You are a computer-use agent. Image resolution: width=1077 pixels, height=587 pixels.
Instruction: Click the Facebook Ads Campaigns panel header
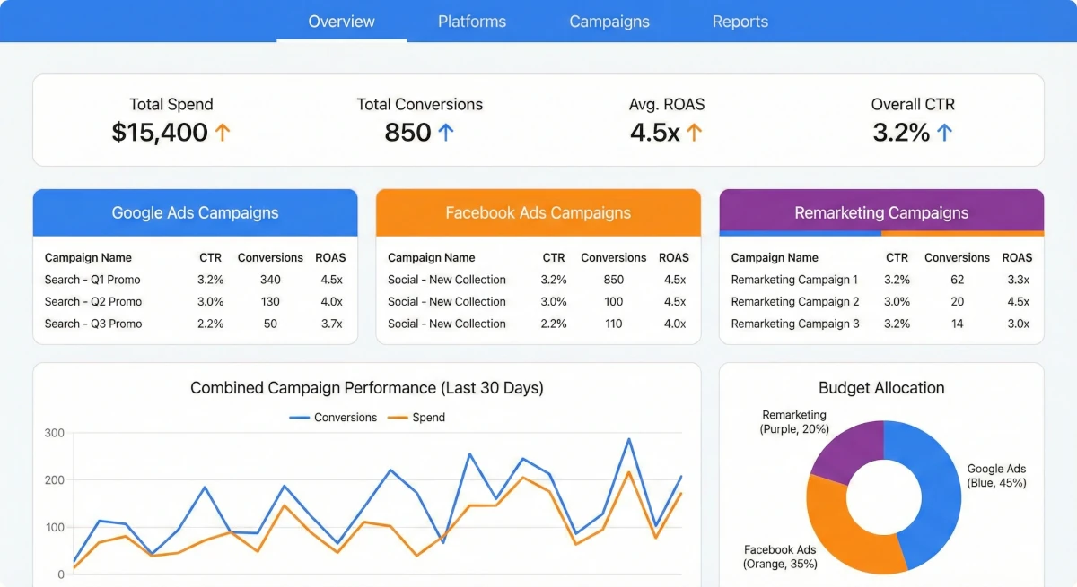(x=538, y=212)
